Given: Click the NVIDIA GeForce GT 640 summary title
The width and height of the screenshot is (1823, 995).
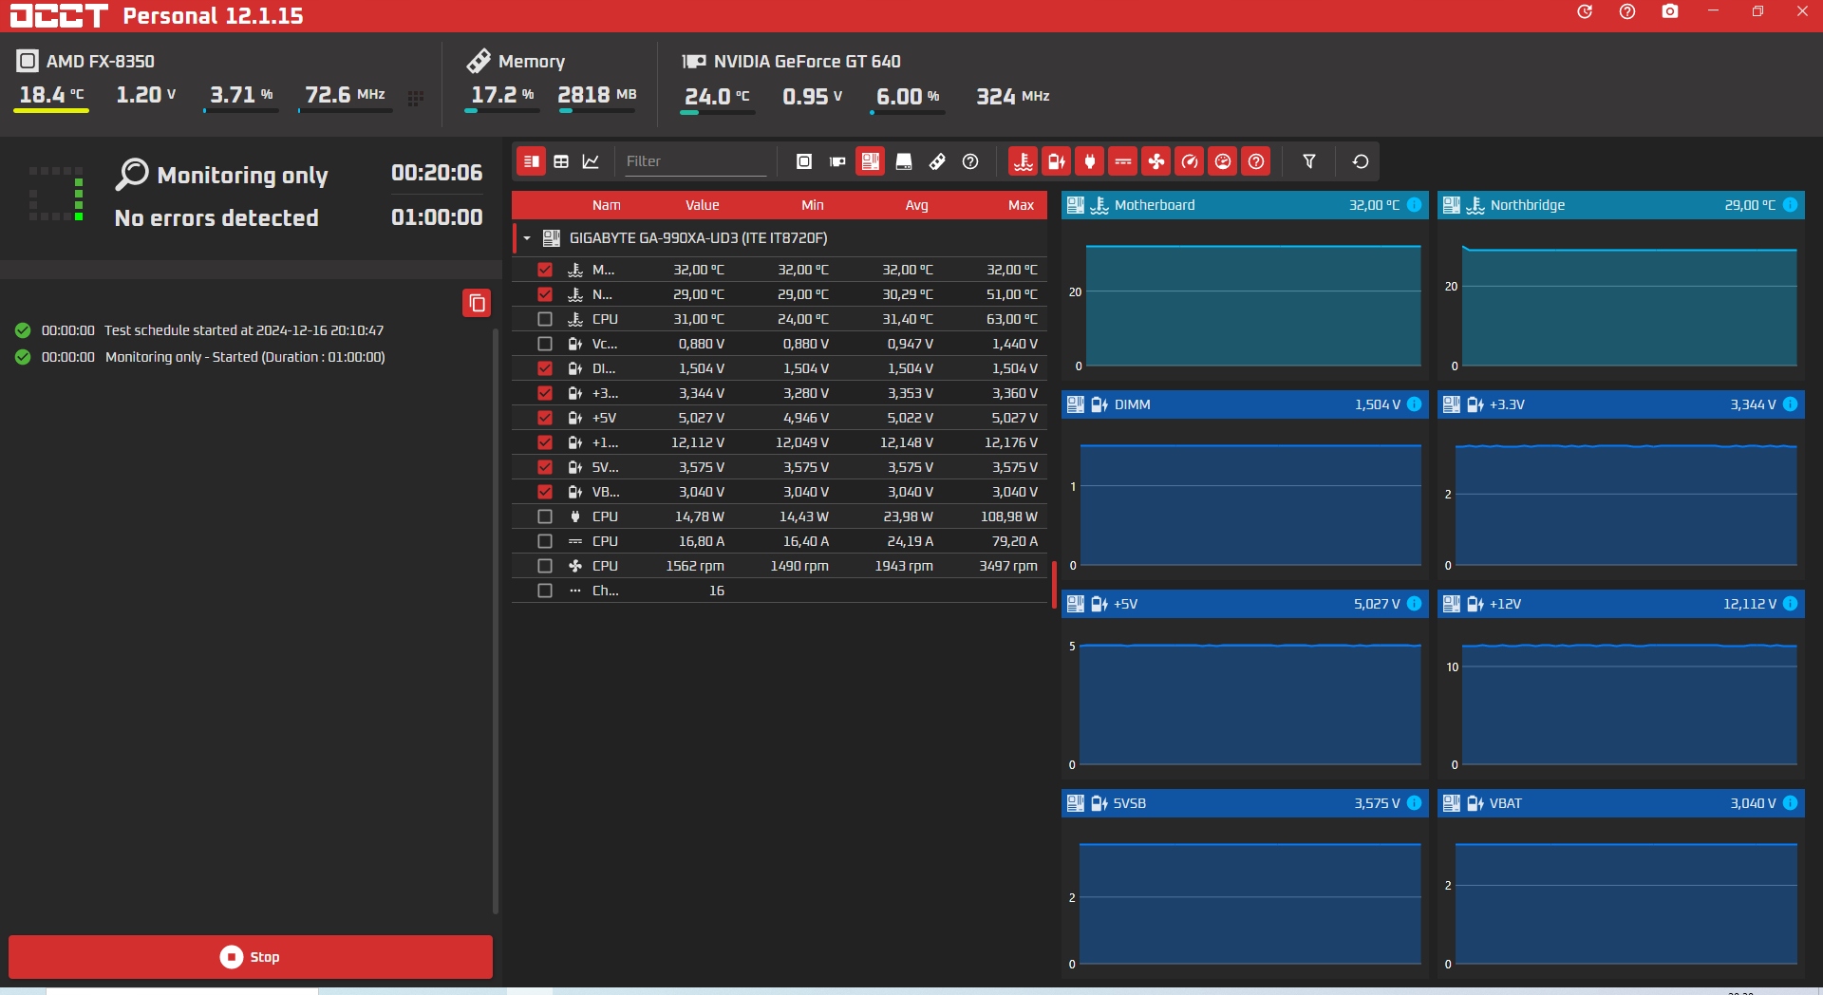Looking at the screenshot, I should 807,62.
